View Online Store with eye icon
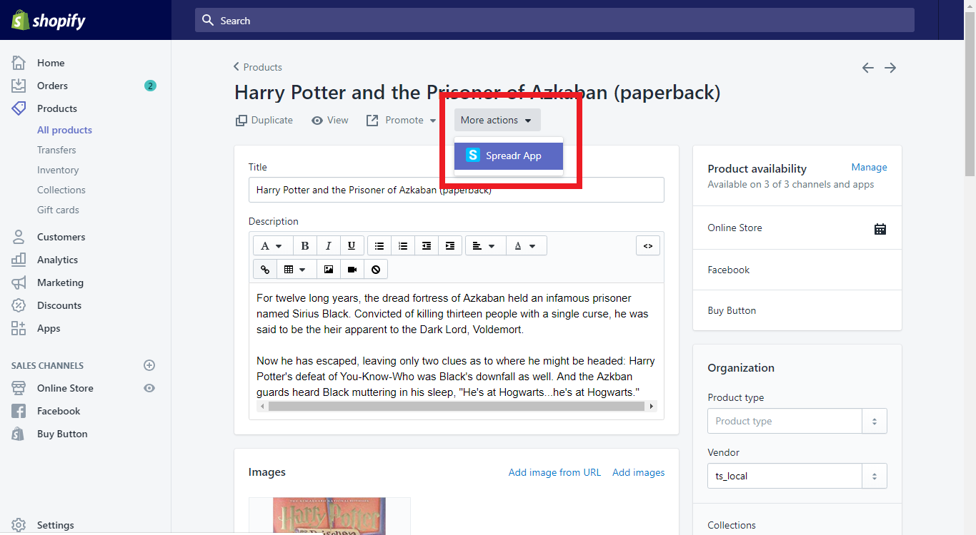This screenshot has width=976, height=535. tap(149, 388)
